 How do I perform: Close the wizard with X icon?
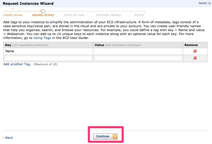(x=209, y=3)
